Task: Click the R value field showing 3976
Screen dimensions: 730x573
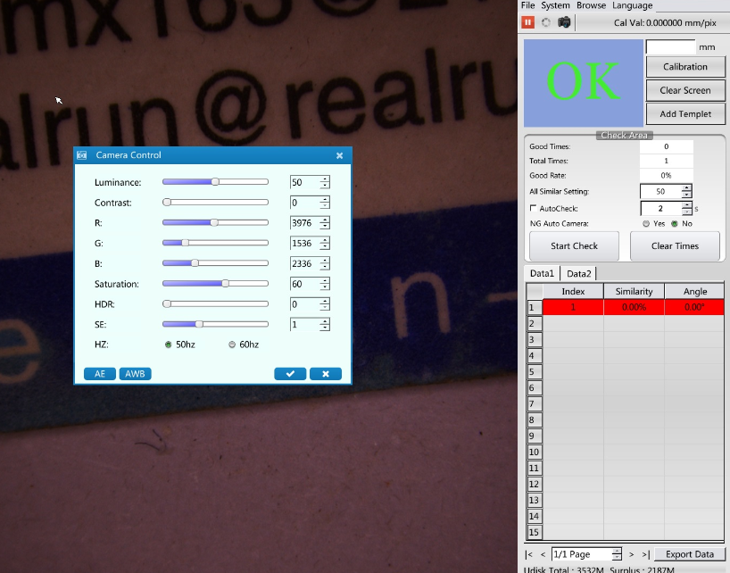Action: click(x=305, y=223)
